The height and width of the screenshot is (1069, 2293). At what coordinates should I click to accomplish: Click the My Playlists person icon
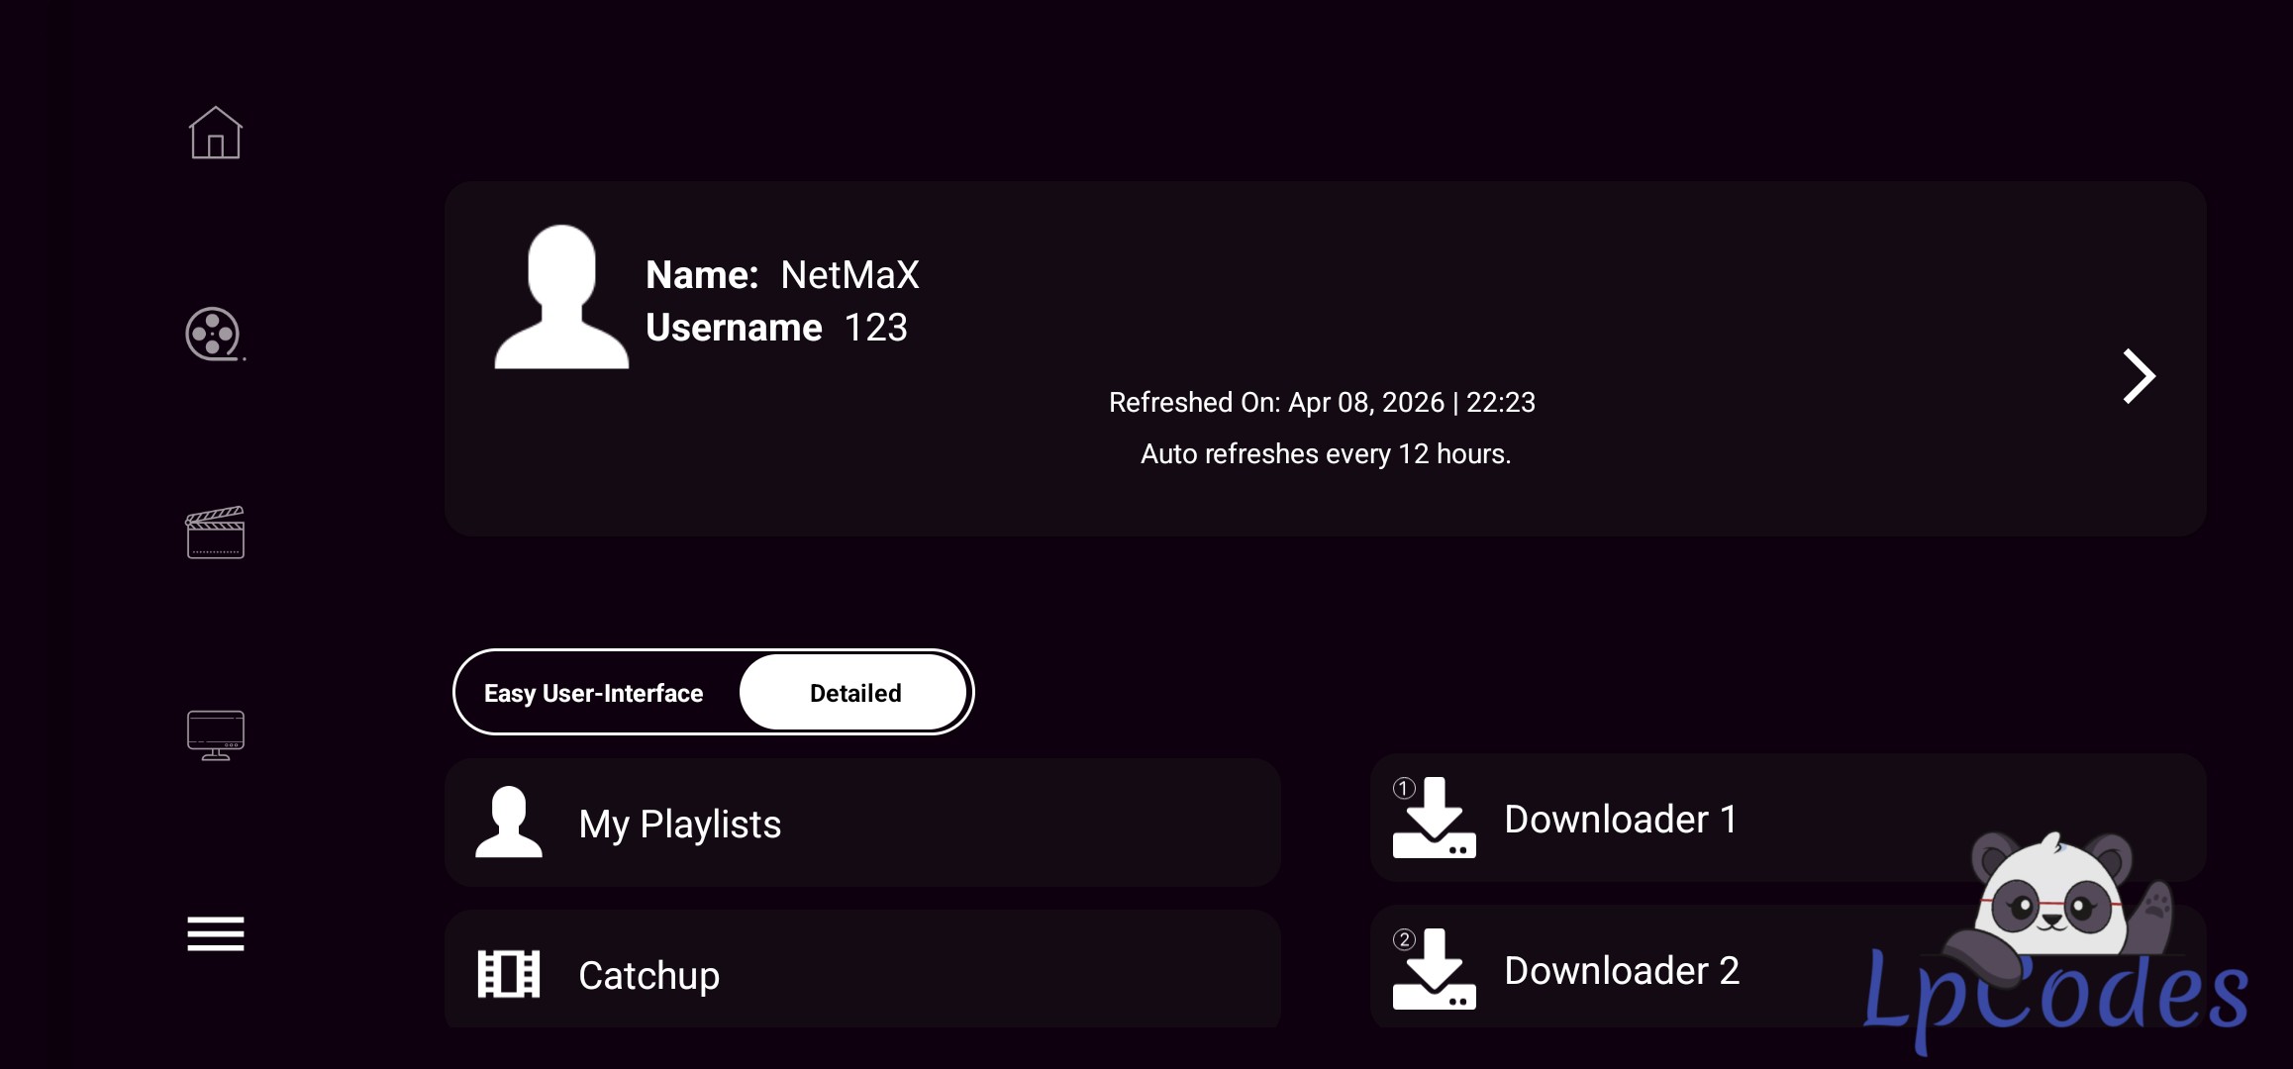click(x=508, y=823)
